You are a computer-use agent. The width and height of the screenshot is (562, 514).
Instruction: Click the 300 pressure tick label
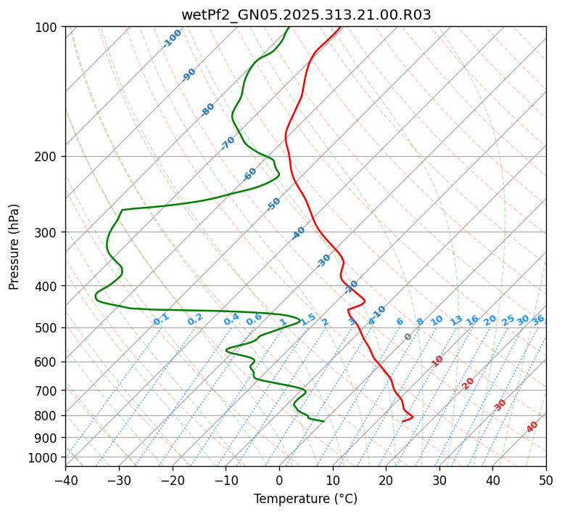coord(48,232)
